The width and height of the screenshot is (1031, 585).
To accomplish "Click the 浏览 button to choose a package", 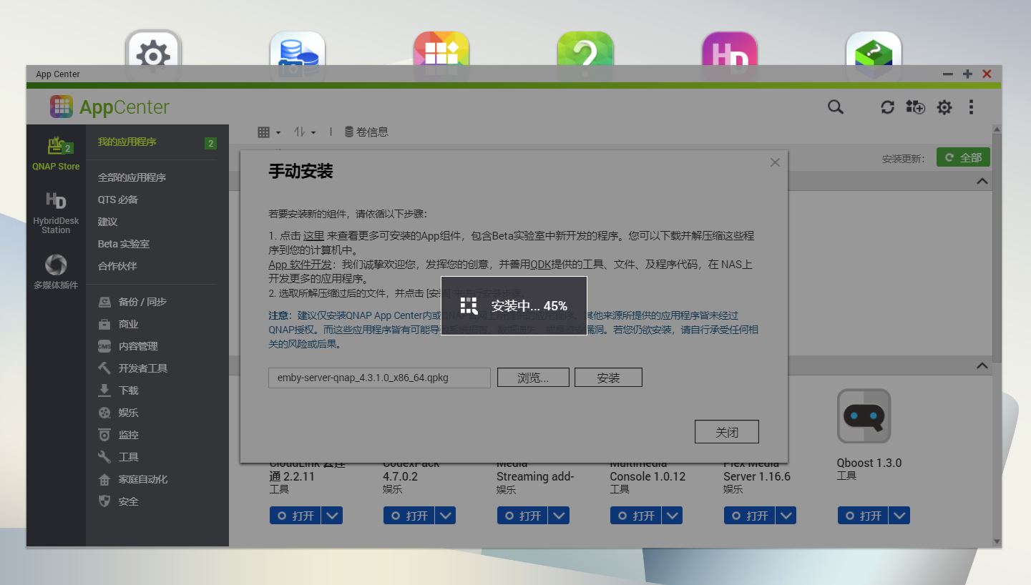I will tap(532, 377).
